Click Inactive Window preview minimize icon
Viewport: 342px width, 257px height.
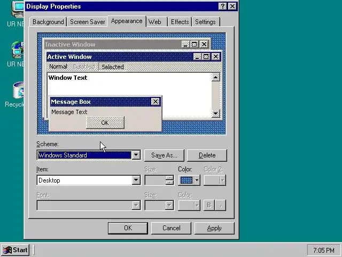pos(185,44)
